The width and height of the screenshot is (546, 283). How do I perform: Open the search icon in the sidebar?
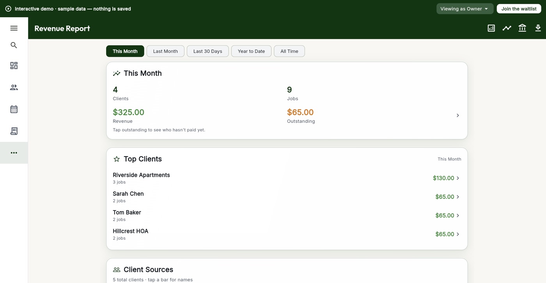(x=14, y=45)
